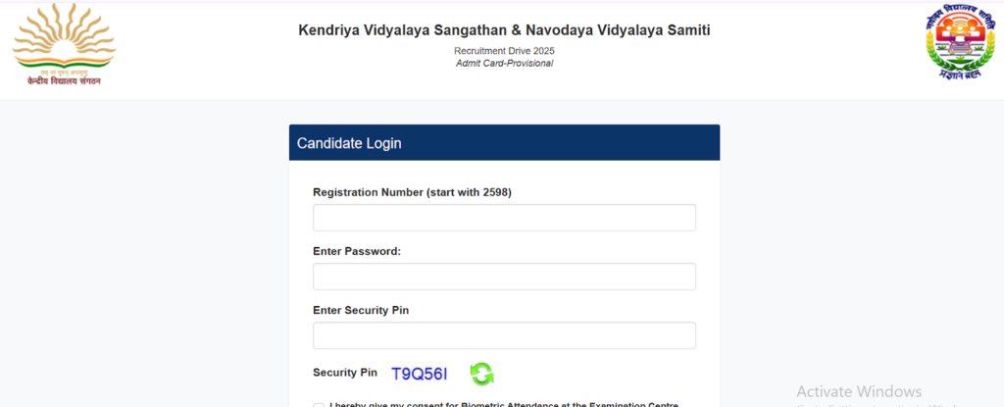Focus the Registration Number input field

[x=504, y=218]
